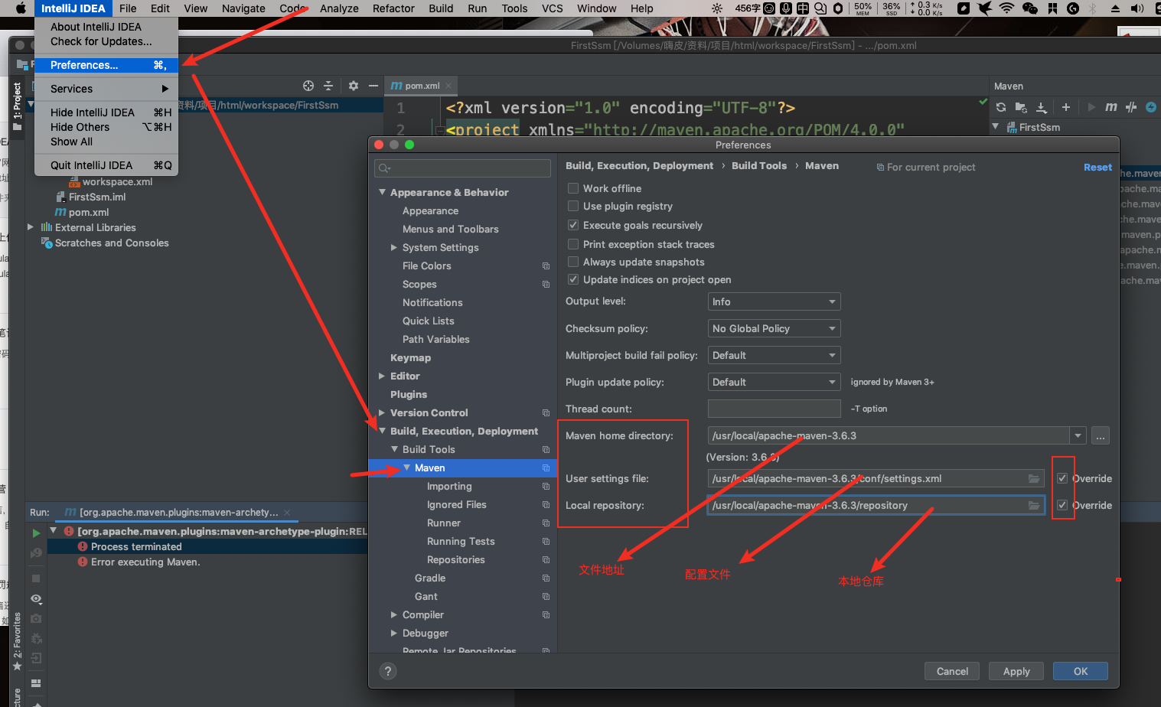This screenshot has width=1161, height=707.
Task: Hide Project panel with minus icon
Action: (373, 86)
